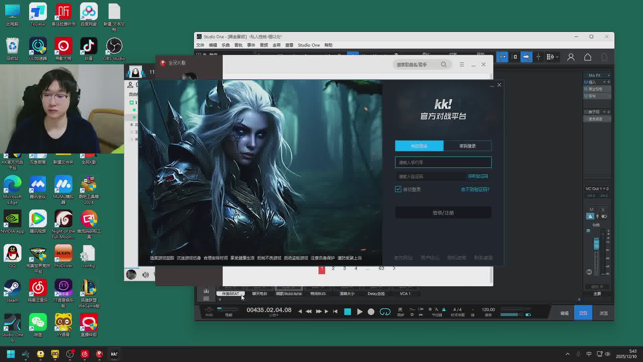
Task: Click the 登录/注册 button
Action: (443, 213)
